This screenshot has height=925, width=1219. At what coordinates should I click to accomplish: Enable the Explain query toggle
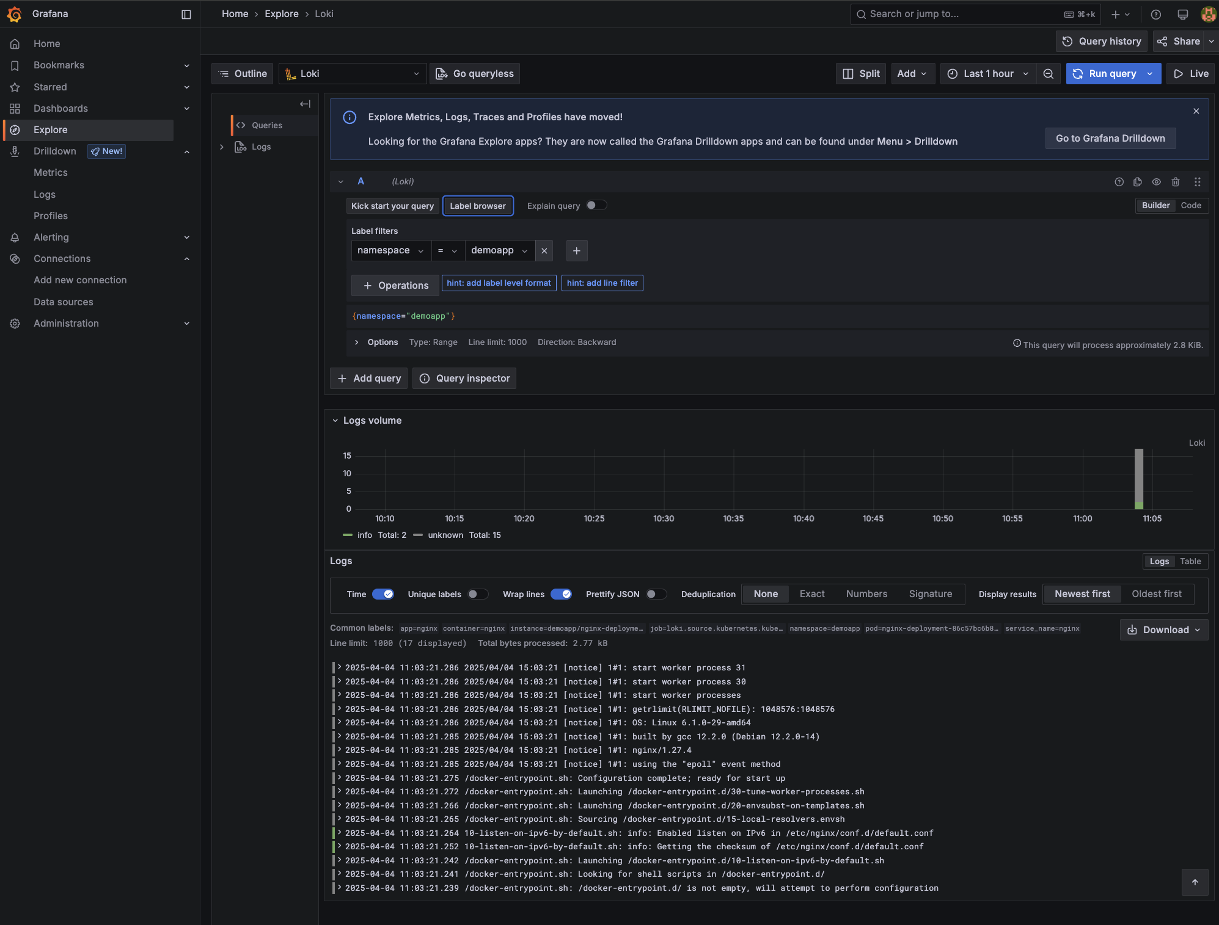[x=596, y=206]
